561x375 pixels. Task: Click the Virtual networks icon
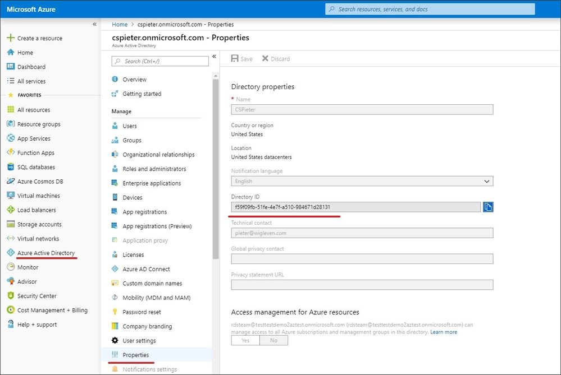coord(11,238)
